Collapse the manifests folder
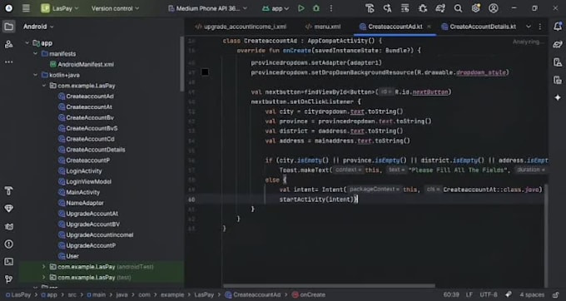 pyautogui.click(x=35, y=54)
